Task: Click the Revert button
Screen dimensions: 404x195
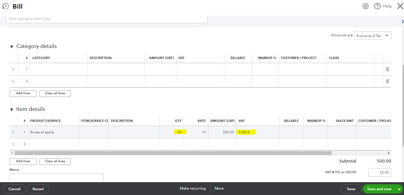Action: 38,189
